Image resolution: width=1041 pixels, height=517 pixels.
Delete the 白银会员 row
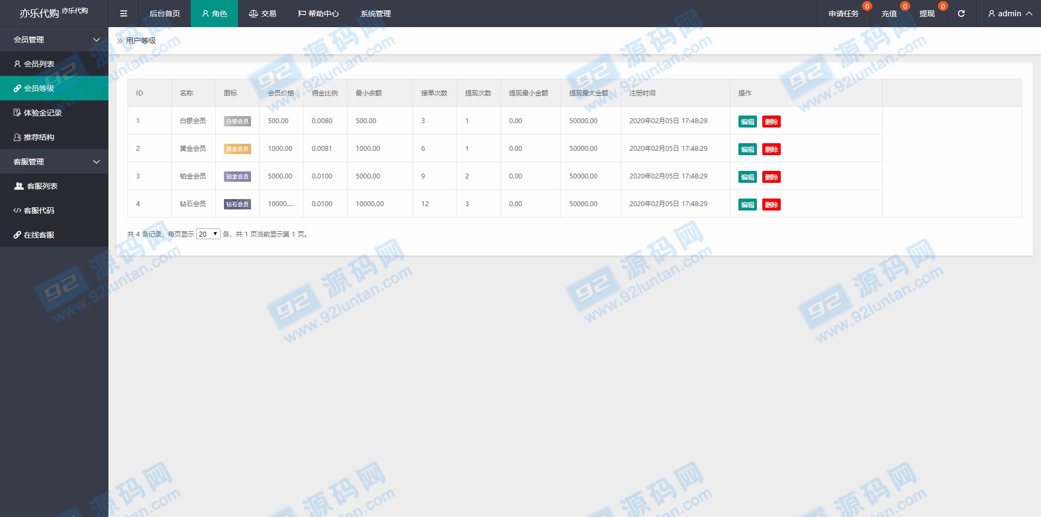pos(772,122)
